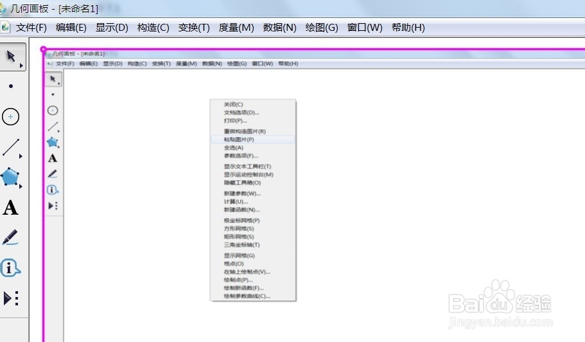The height and width of the screenshot is (342, 585).
Task: Open the 显示(D) menu in main menu bar
Action: coord(112,28)
